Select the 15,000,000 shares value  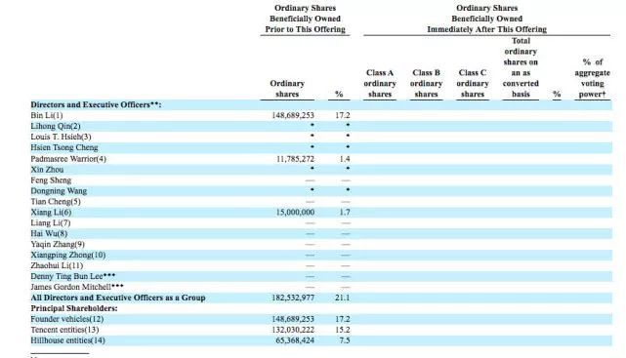(296, 212)
